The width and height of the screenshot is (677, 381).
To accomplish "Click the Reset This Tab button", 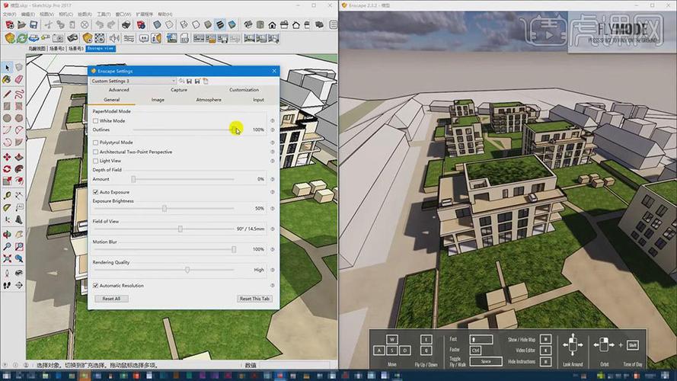I will (x=254, y=299).
